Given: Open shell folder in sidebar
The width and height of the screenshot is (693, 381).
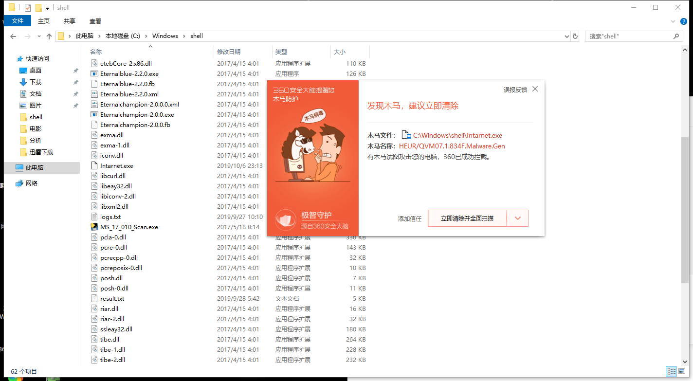Looking at the screenshot, I should pyautogui.click(x=36, y=117).
